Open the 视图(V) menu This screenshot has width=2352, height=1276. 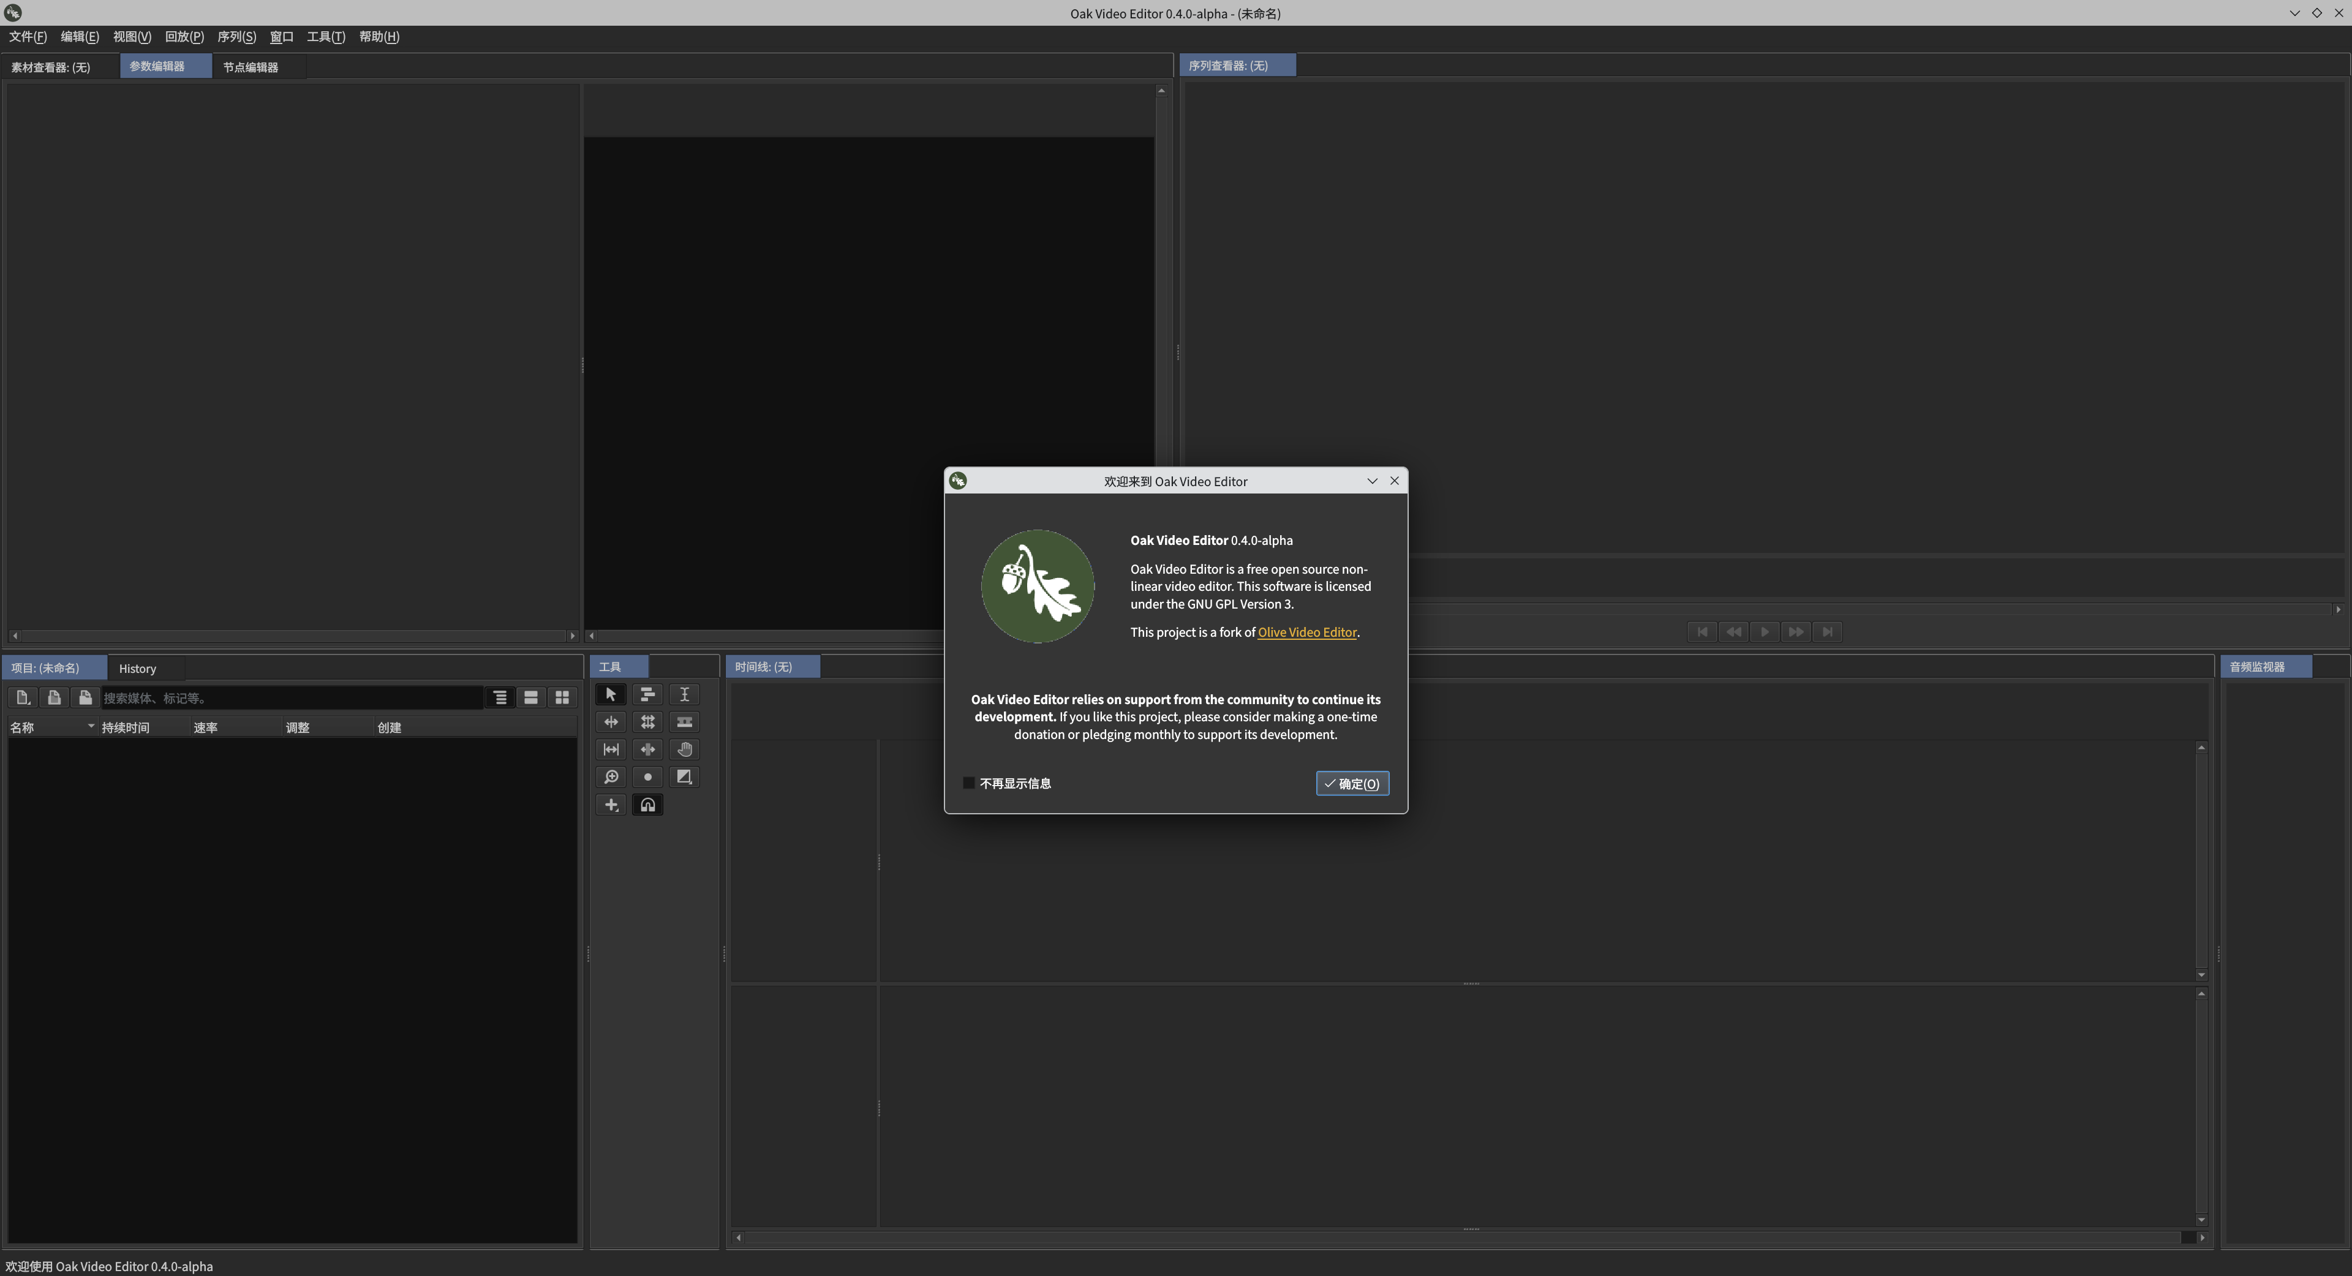(x=132, y=37)
